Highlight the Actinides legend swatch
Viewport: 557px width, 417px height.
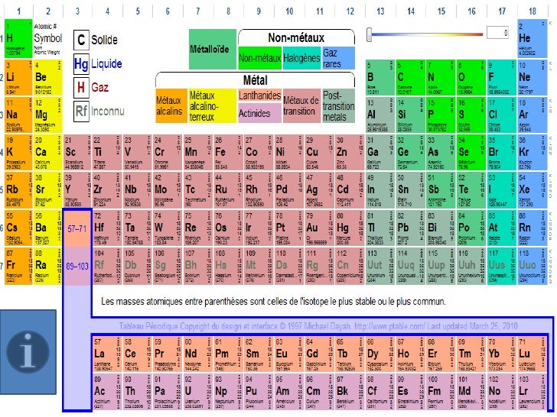point(259,113)
